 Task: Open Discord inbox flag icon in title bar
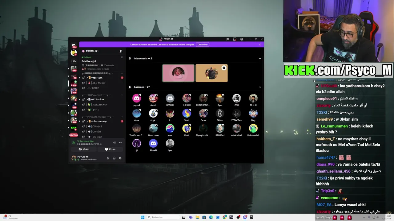point(227,39)
